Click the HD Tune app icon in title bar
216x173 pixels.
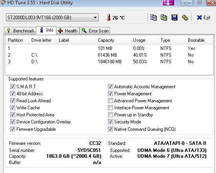[x=3, y=3]
